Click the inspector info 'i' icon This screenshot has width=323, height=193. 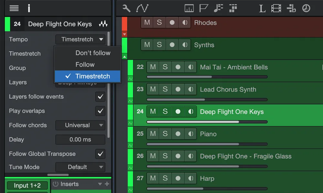(29, 8)
